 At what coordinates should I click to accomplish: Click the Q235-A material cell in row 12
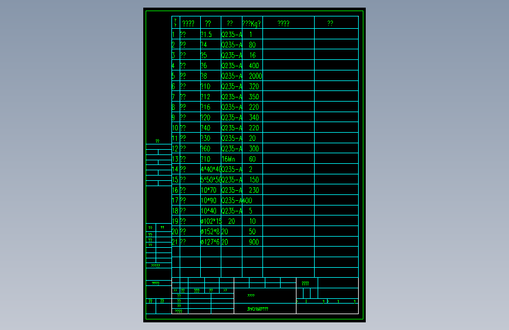(x=232, y=149)
